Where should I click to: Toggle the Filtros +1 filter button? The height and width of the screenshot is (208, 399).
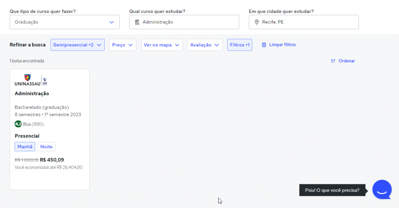click(x=240, y=45)
